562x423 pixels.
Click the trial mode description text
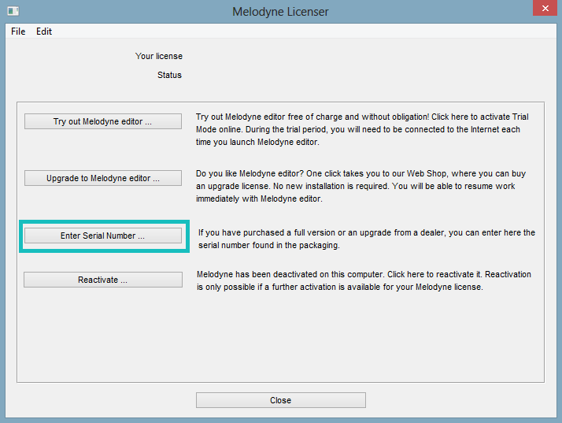(x=362, y=129)
